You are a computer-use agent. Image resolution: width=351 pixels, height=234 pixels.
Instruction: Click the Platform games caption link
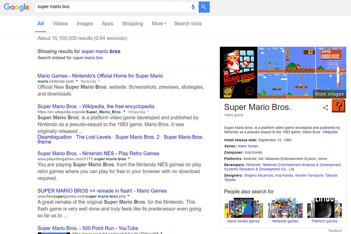tap(325, 221)
